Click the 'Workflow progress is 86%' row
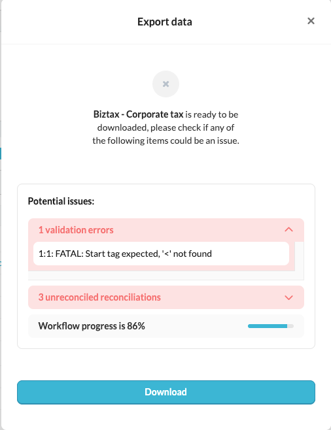 [x=166, y=326]
